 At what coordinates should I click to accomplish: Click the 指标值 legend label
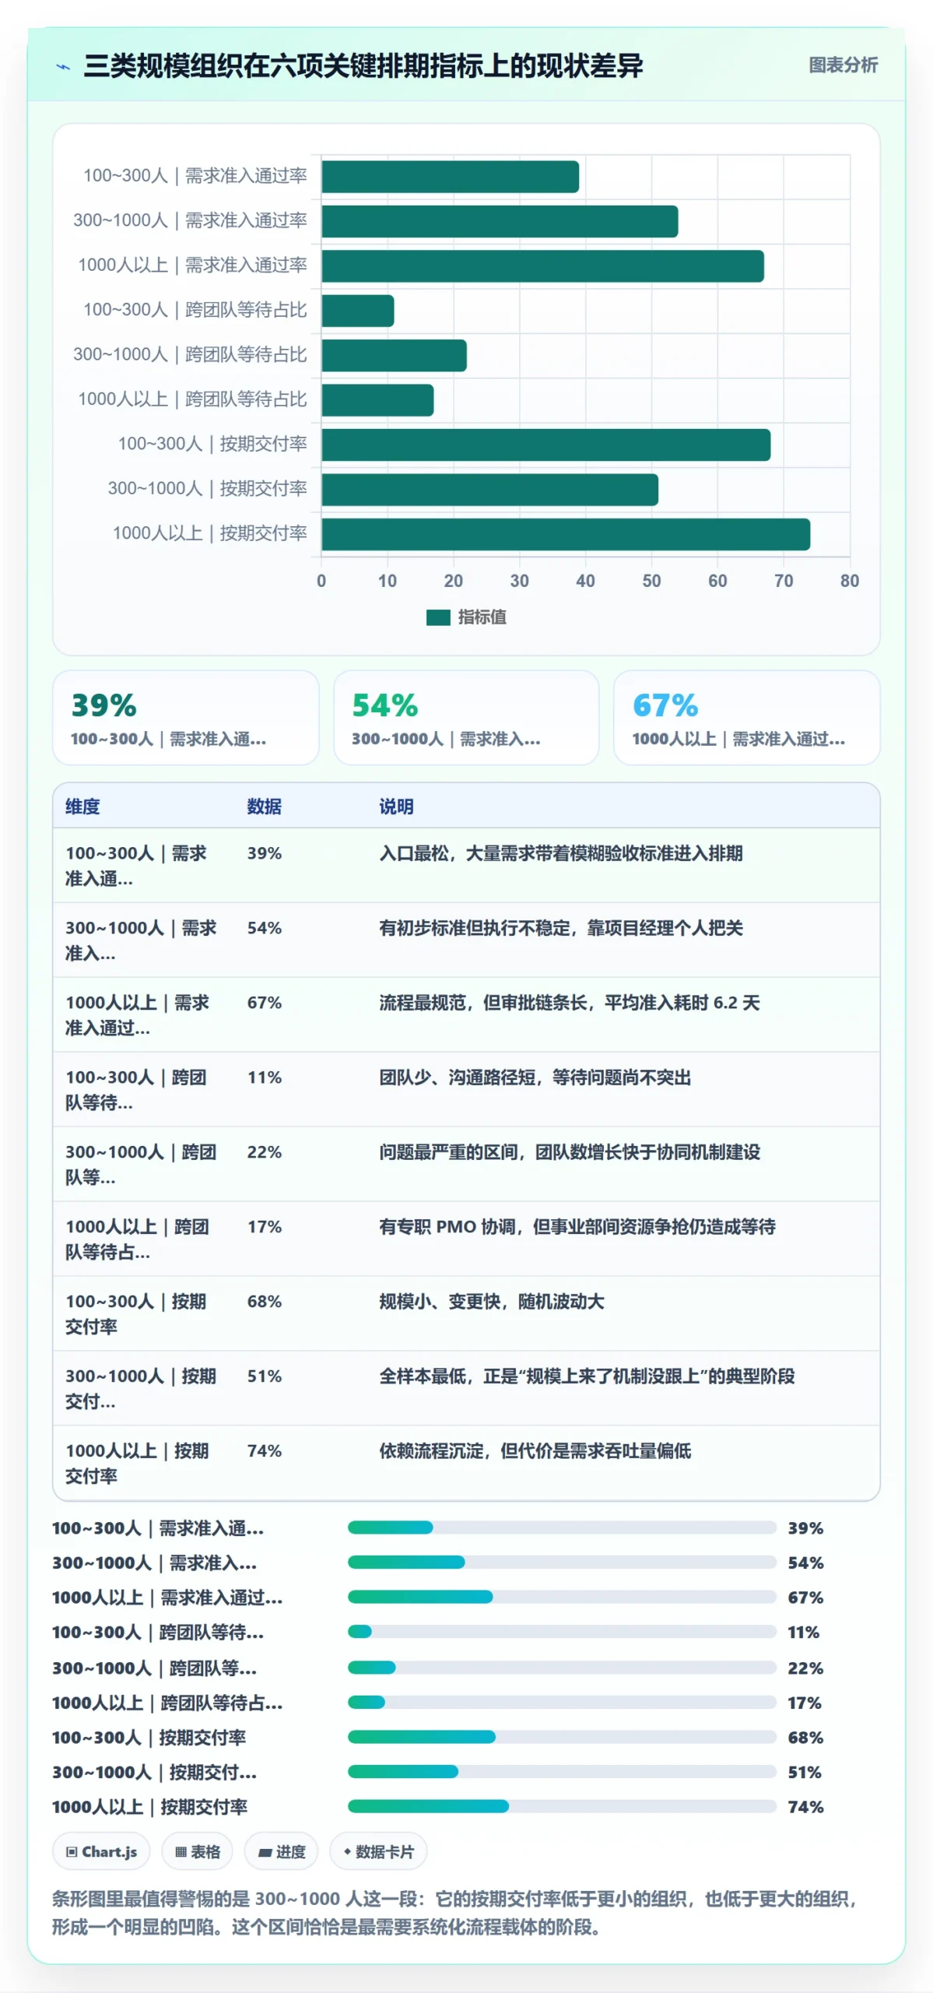[x=482, y=617]
